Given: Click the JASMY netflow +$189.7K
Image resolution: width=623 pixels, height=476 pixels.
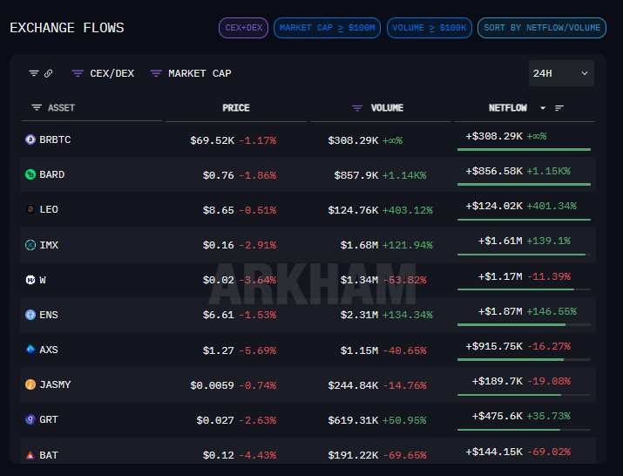Looking at the screenshot, I should [498, 381].
